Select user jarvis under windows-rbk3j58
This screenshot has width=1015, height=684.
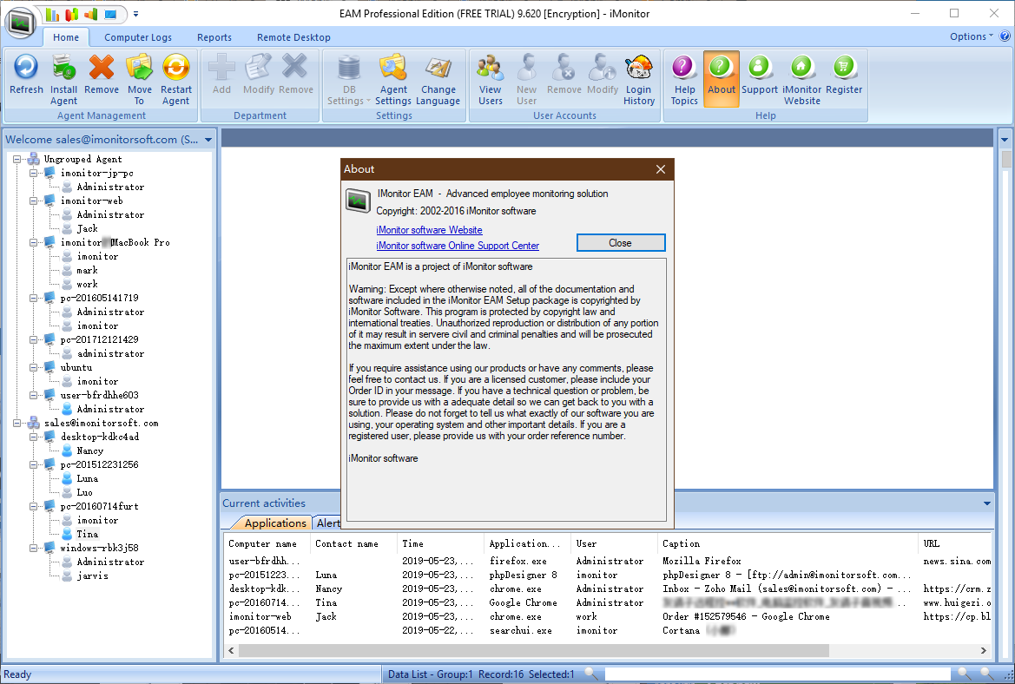93,576
